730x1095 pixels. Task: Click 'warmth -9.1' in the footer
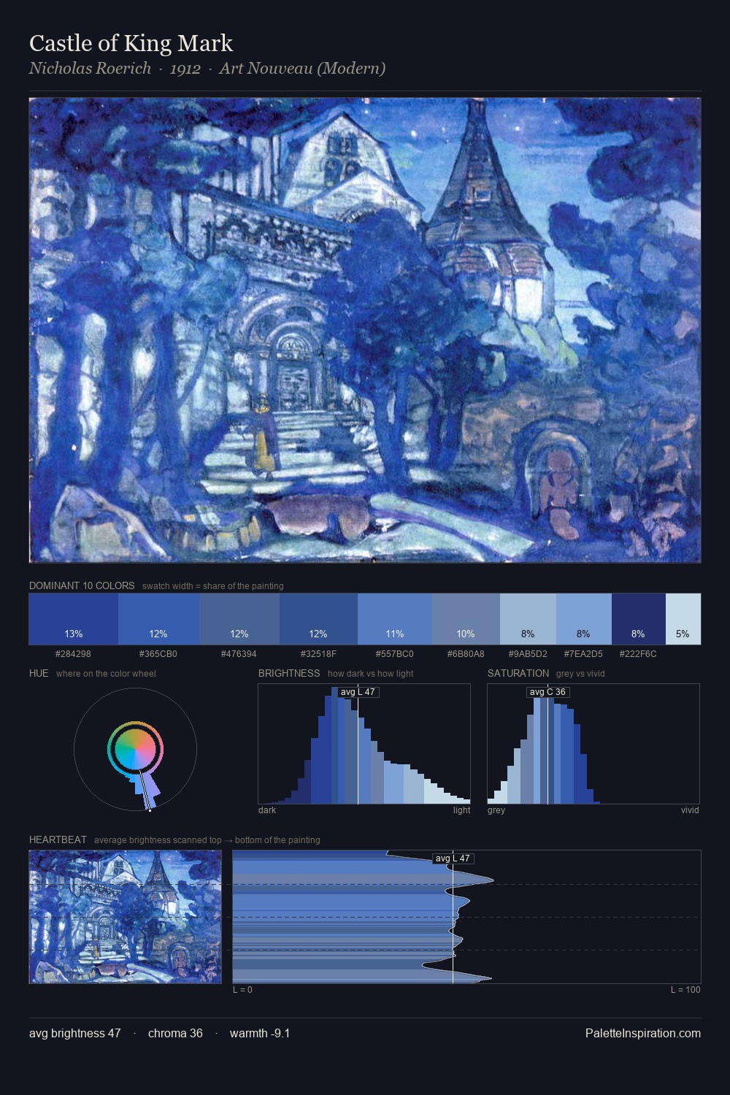coord(260,1033)
